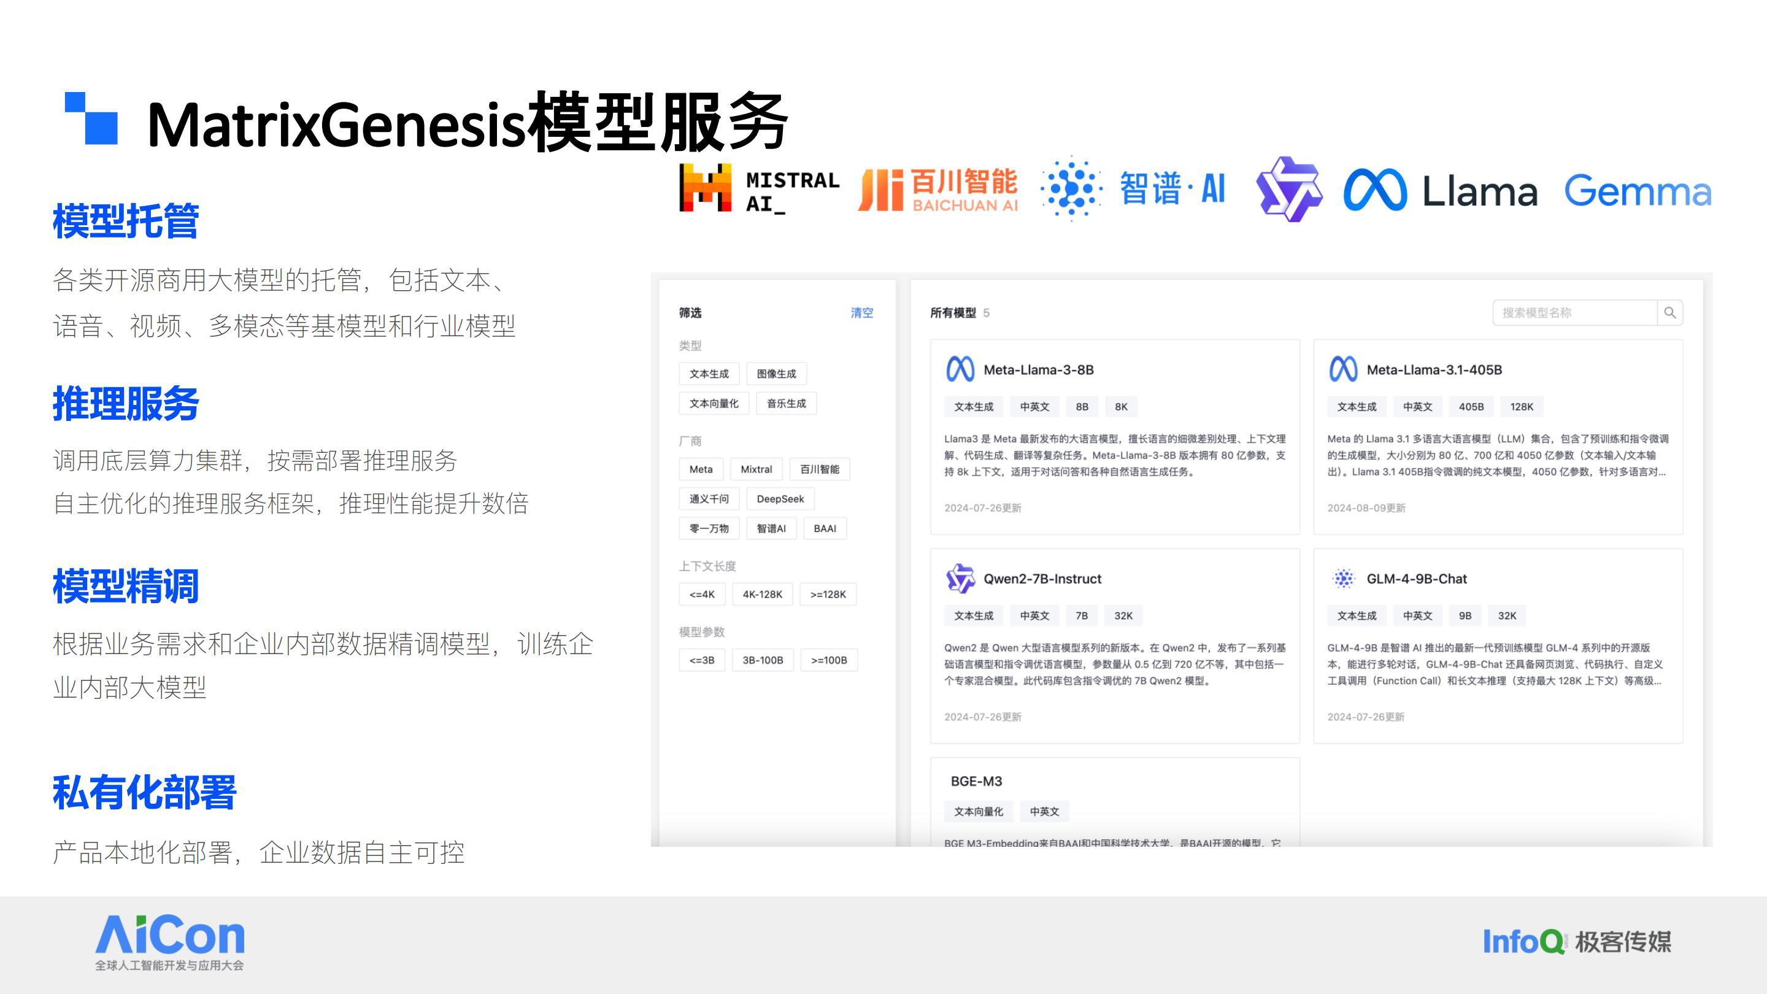The image size is (1767, 994).
Task: Select the Mixtral vendor filter
Action: pos(756,469)
